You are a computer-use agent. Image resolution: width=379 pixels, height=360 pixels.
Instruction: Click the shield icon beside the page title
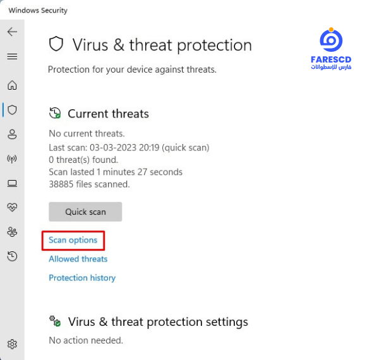[56, 44]
